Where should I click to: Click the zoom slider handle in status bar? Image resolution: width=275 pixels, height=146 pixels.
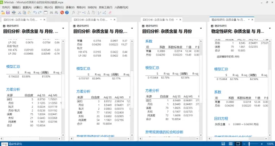249,144
